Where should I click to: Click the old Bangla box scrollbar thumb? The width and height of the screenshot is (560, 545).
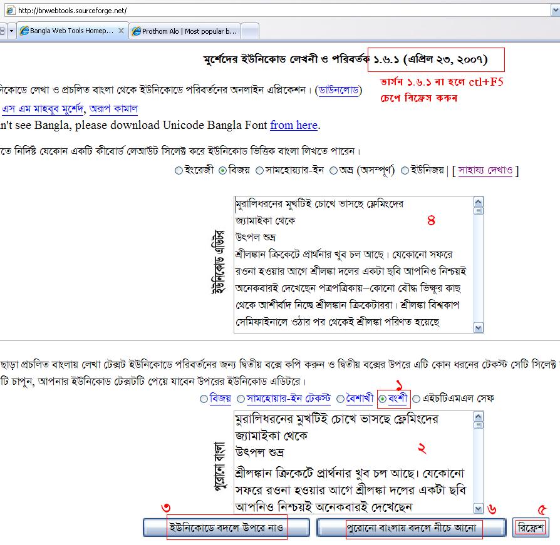click(478, 425)
